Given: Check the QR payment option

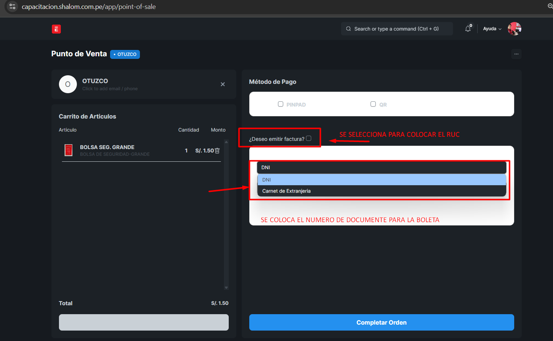Looking at the screenshot, I should [x=373, y=104].
